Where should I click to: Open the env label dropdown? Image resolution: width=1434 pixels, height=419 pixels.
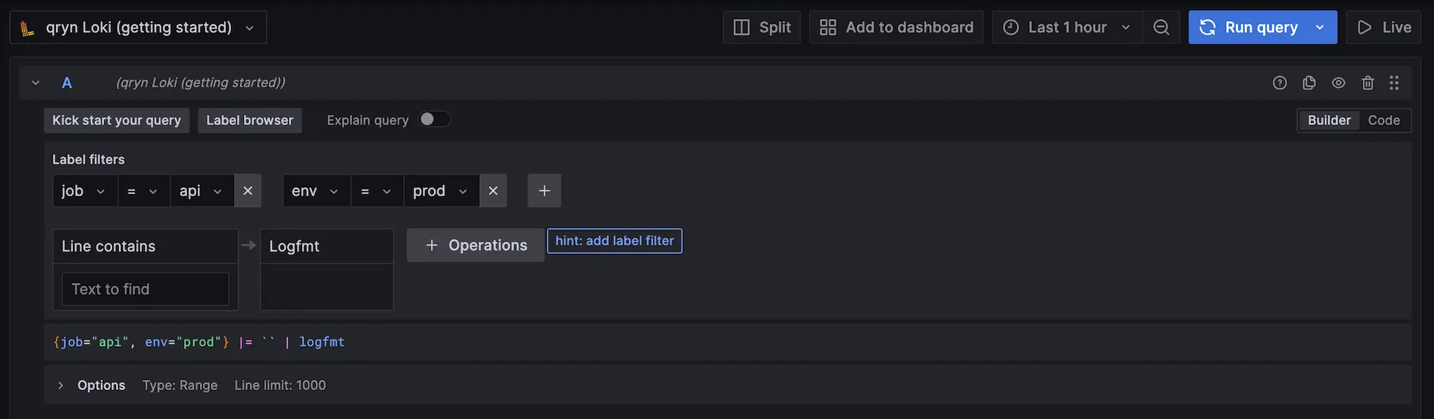tap(316, 191)
